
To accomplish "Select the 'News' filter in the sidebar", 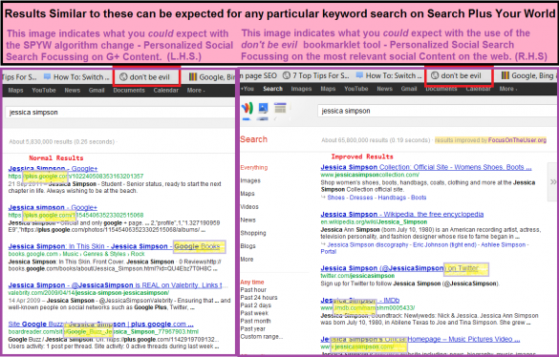I will (x=247, y=220).
